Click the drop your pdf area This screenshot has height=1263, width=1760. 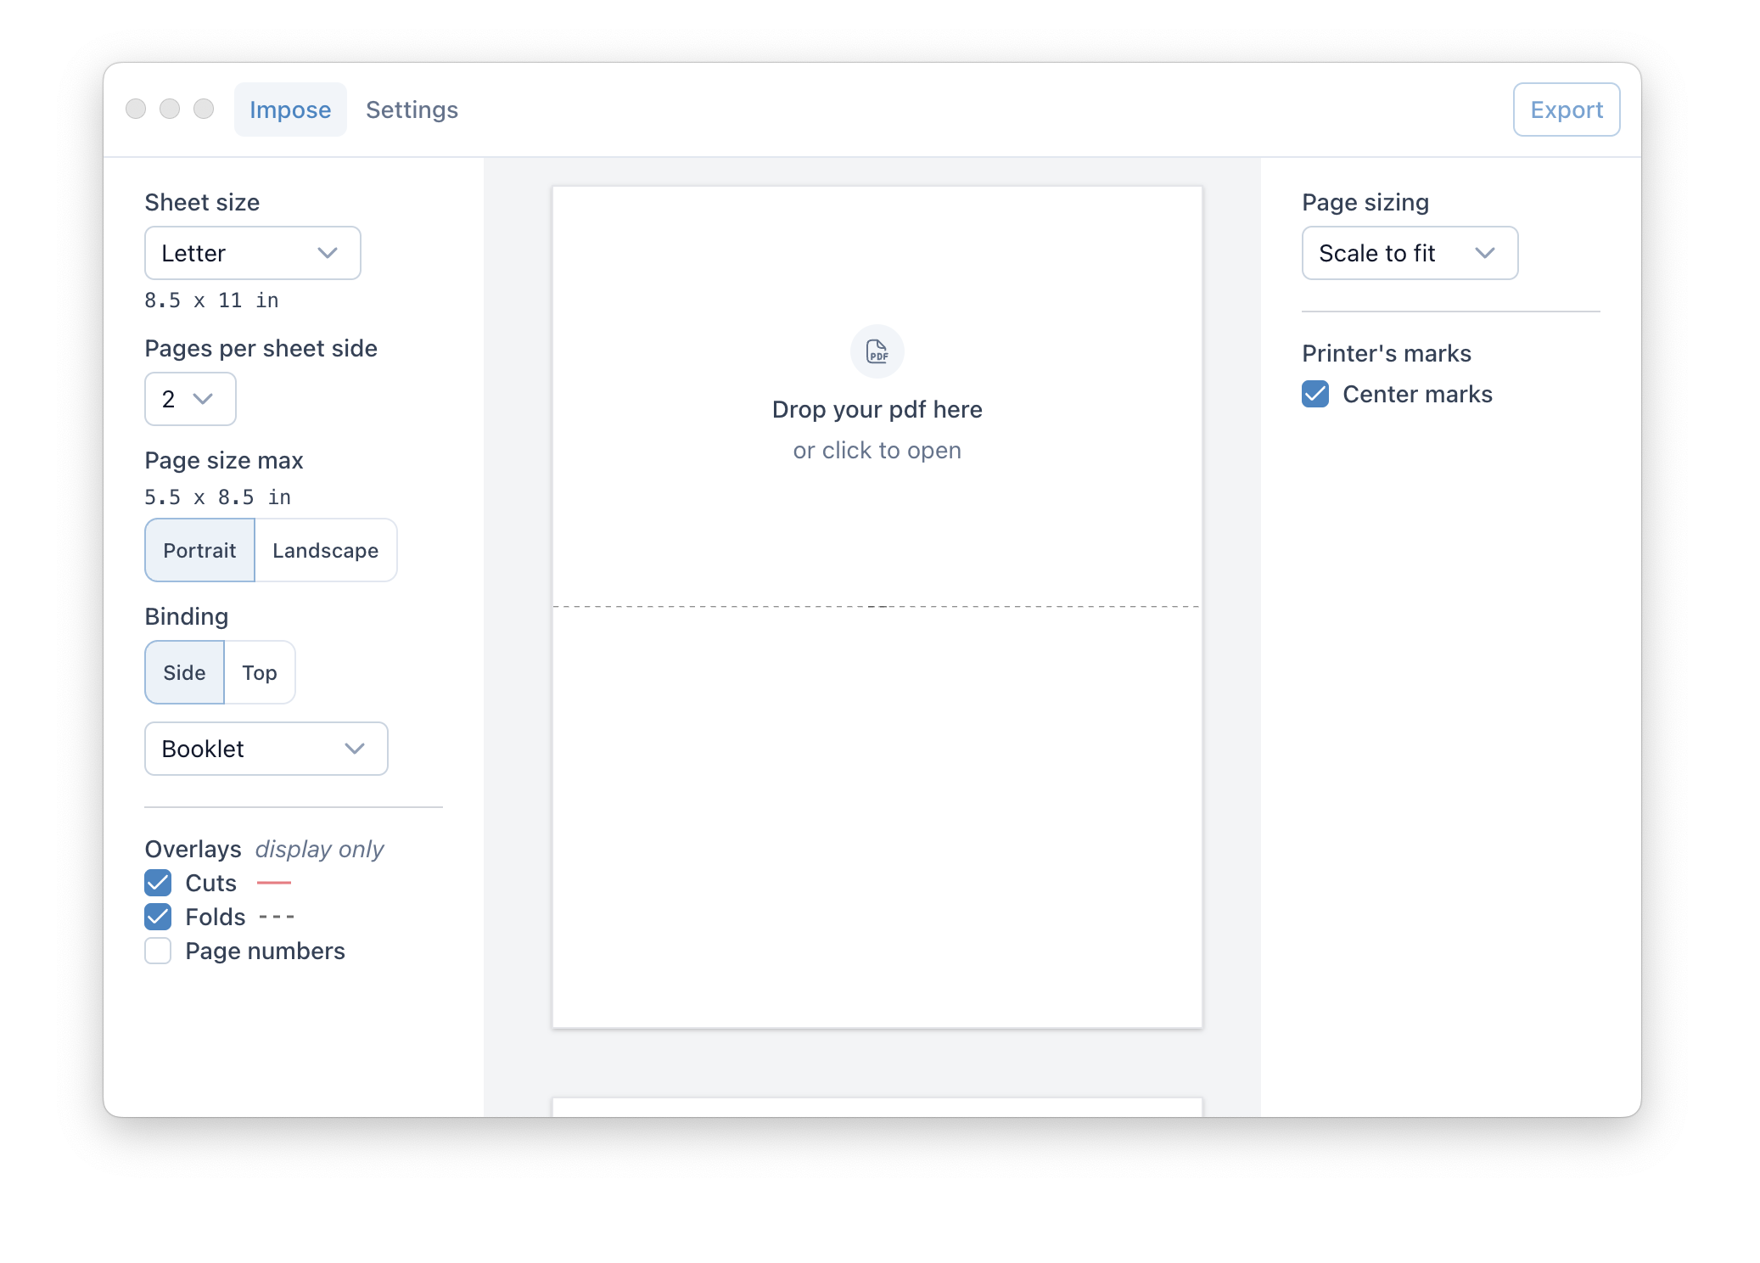pyautogui.click(x=877, y=409)
